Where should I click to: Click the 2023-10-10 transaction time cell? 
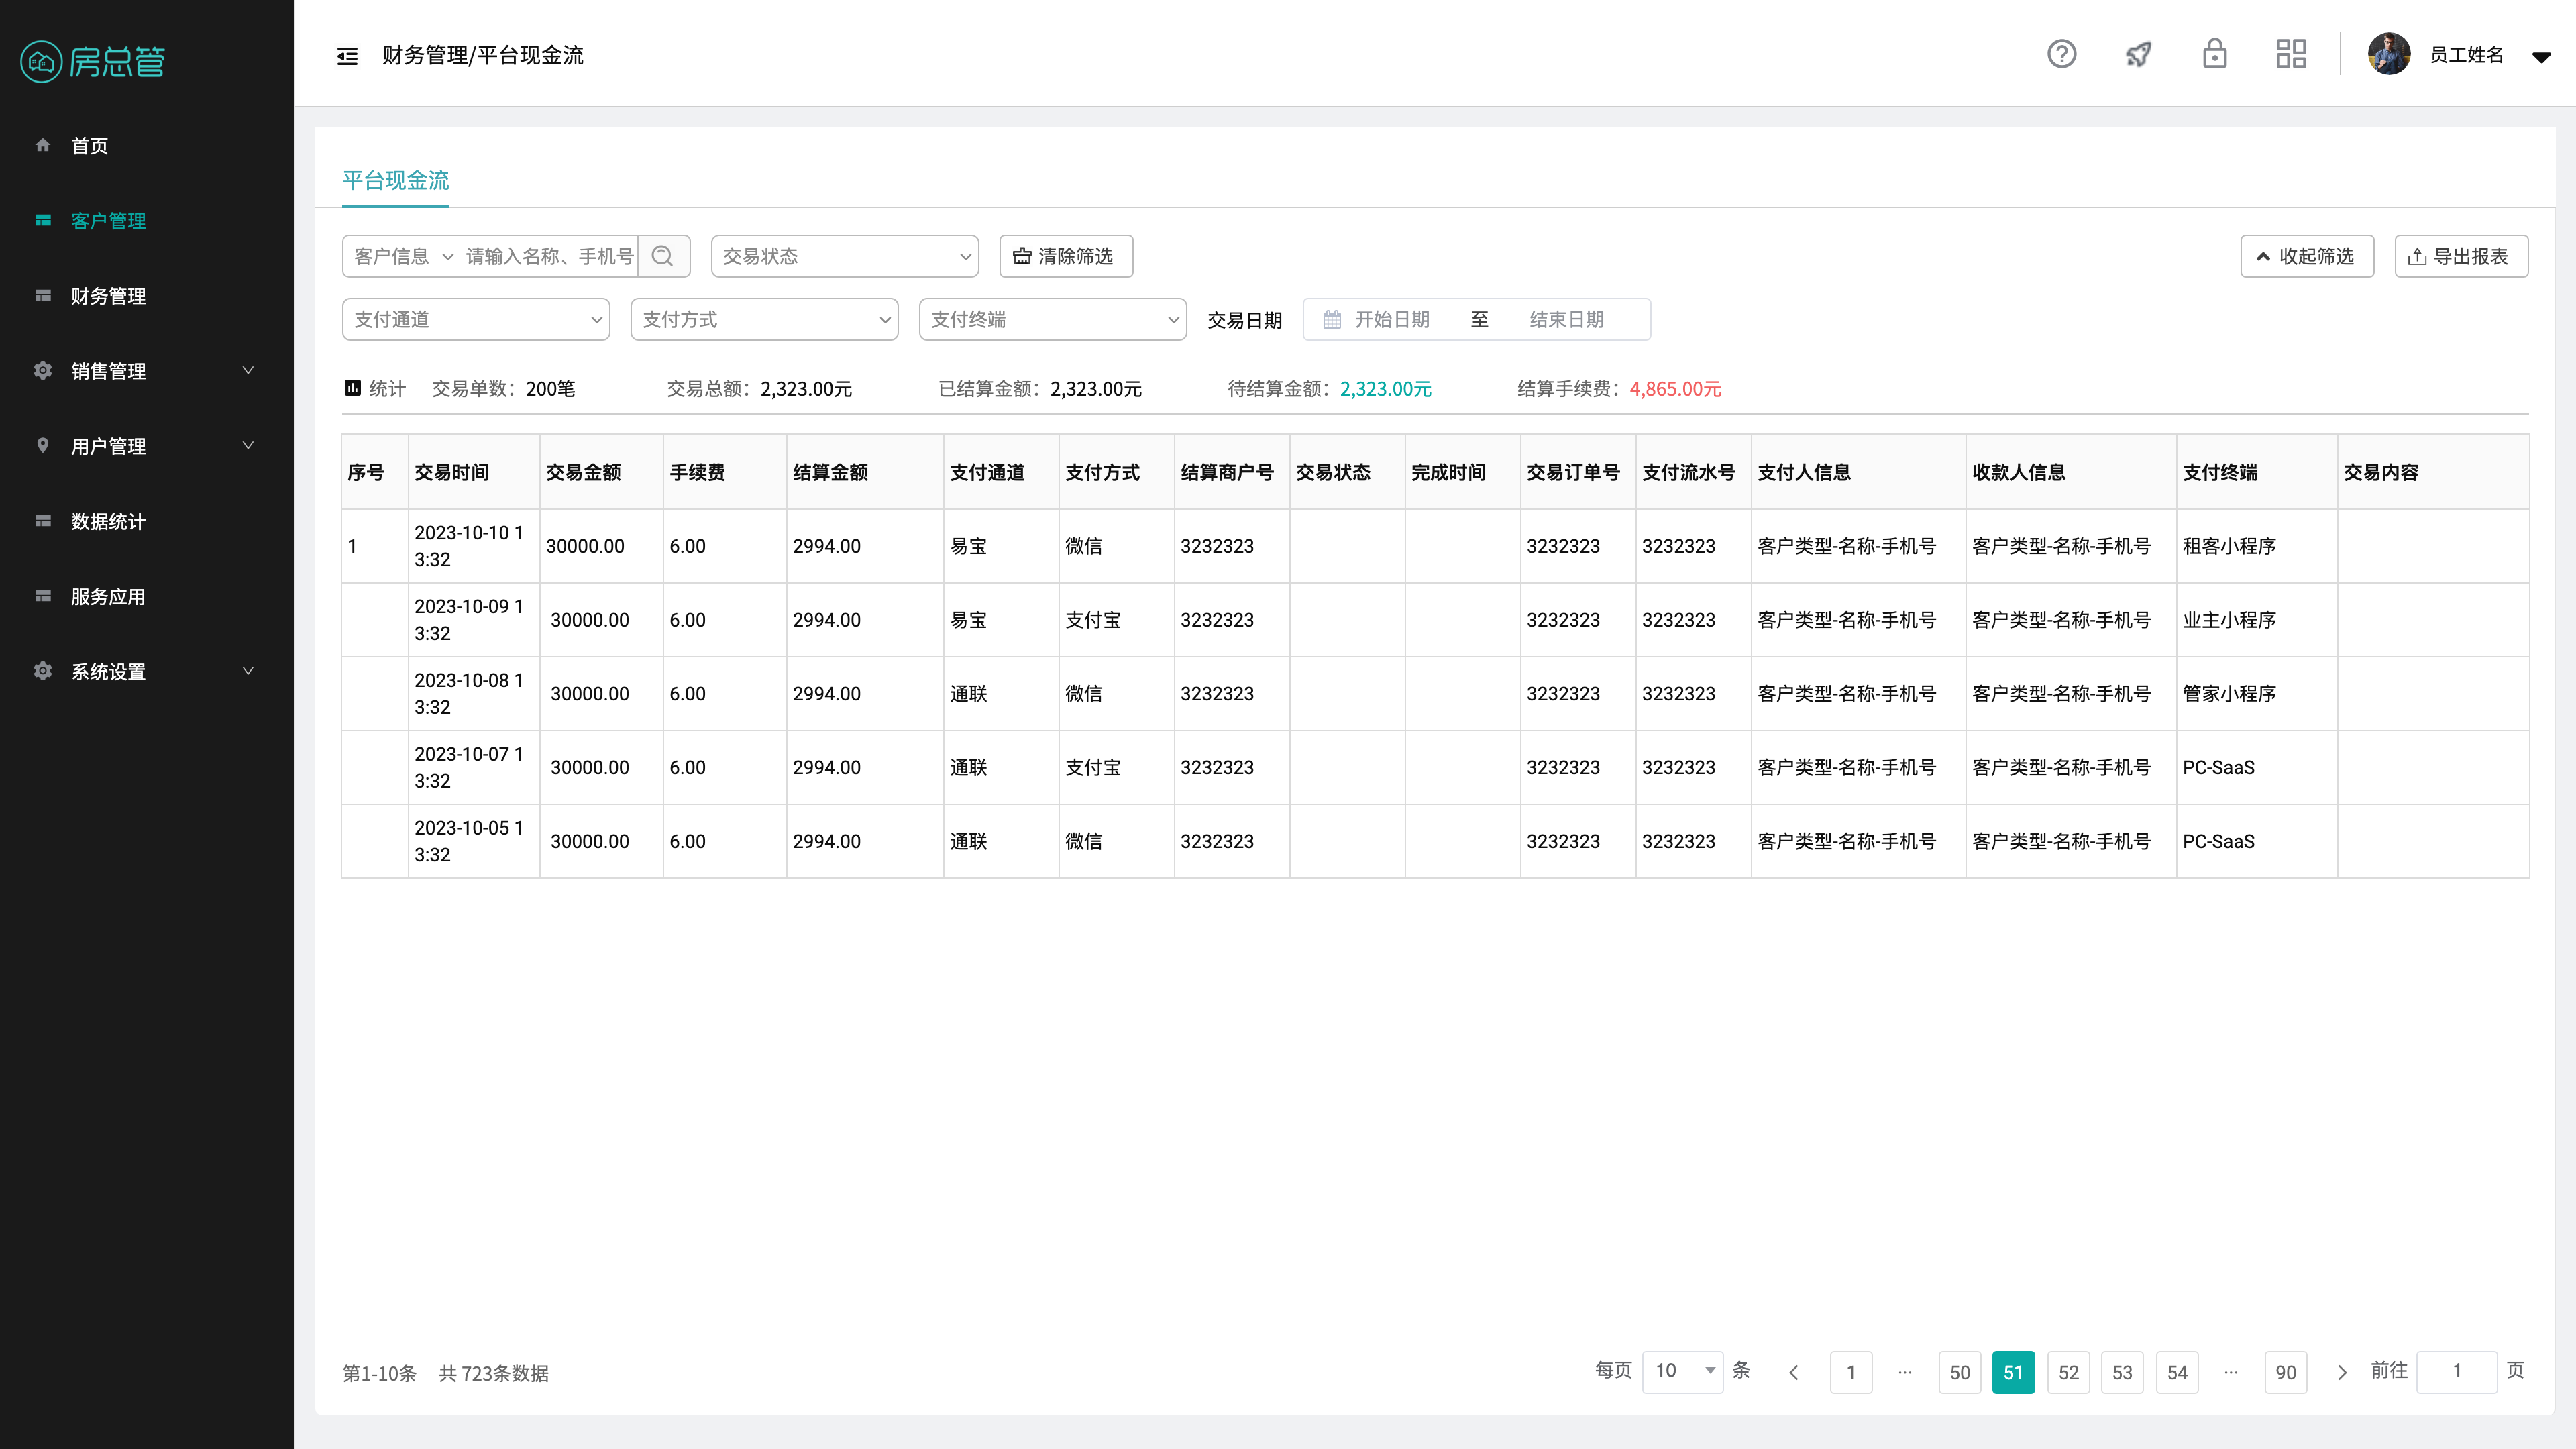(473, 546)
